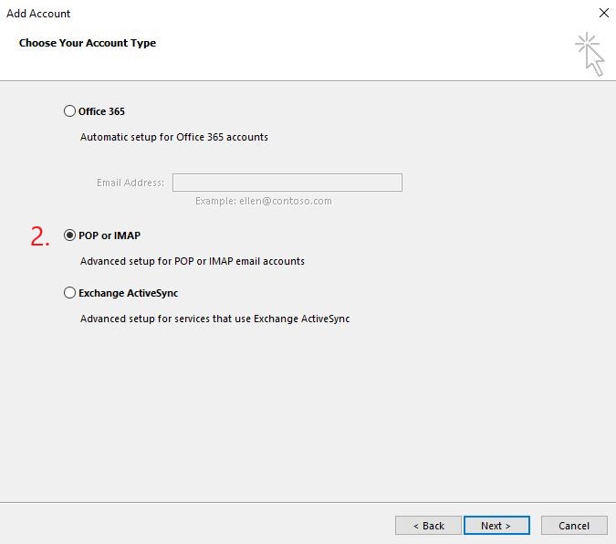Image resolution: width=616 pixels, height=544 pixels.
Task: Focus the Email Address text field
Action: (x=287, y=183)
